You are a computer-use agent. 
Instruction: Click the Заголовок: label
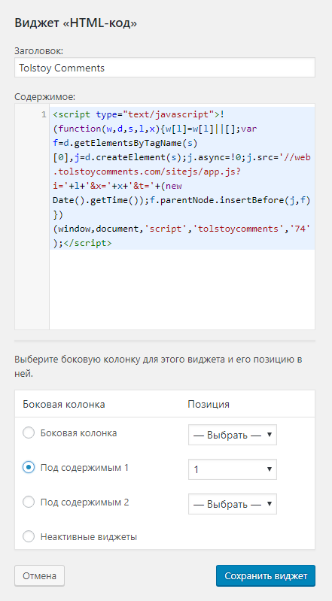(x=38, y=50)
